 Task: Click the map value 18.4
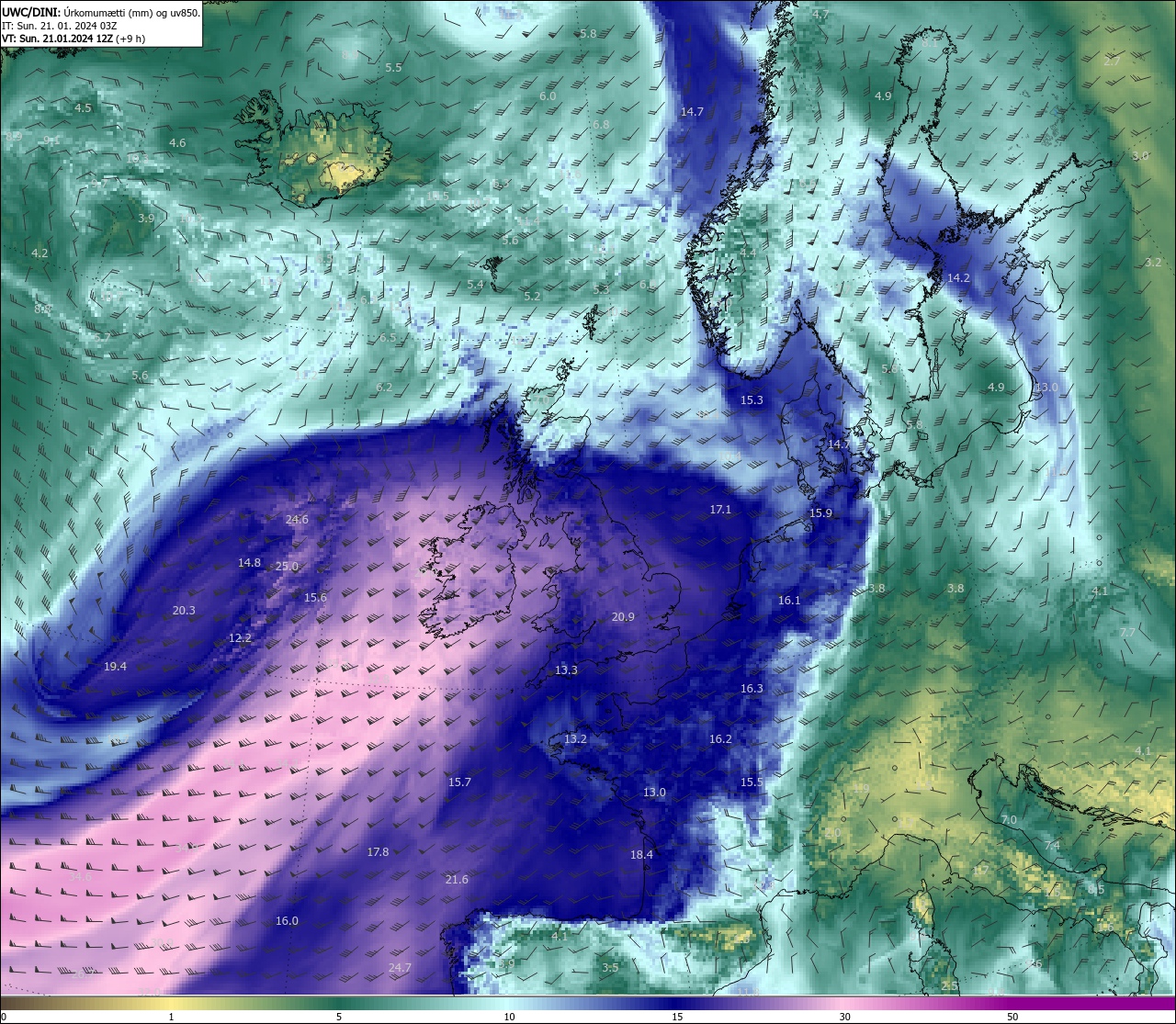[x=641, y=854]
